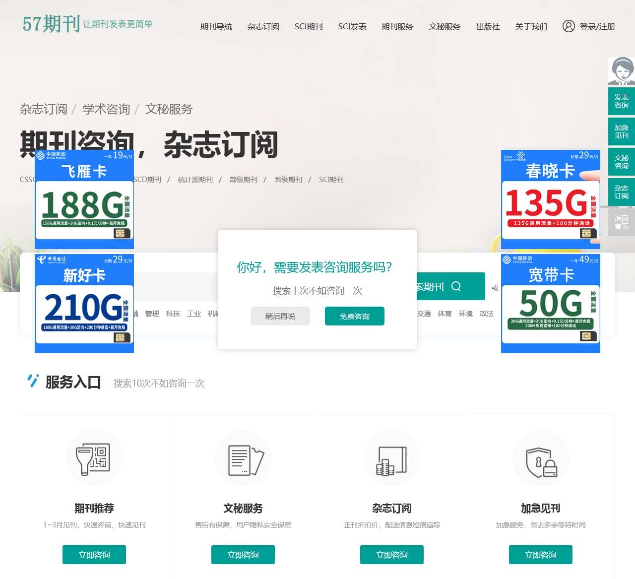Click the 期刊推荐 scanner icon

94,458
